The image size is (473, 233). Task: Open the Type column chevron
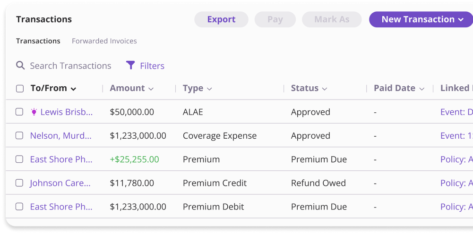pos(209,89)
